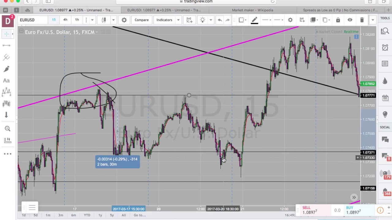This screenshot has width=392, height=220.
Task: Click the candlestick chart style icon
Action: click(x=104, y=20)
